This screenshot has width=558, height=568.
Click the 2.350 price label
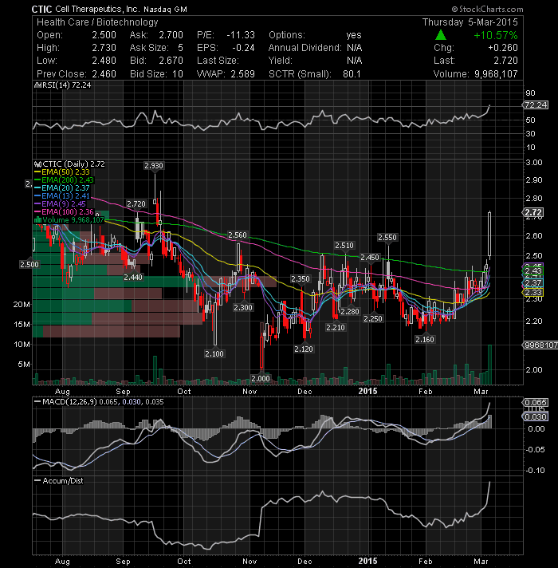(301, 278)
